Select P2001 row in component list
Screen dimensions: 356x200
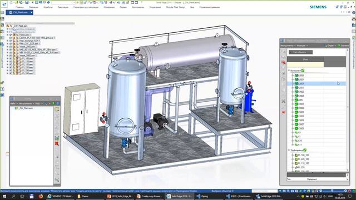pyautogui.click(x=317, y=88)
